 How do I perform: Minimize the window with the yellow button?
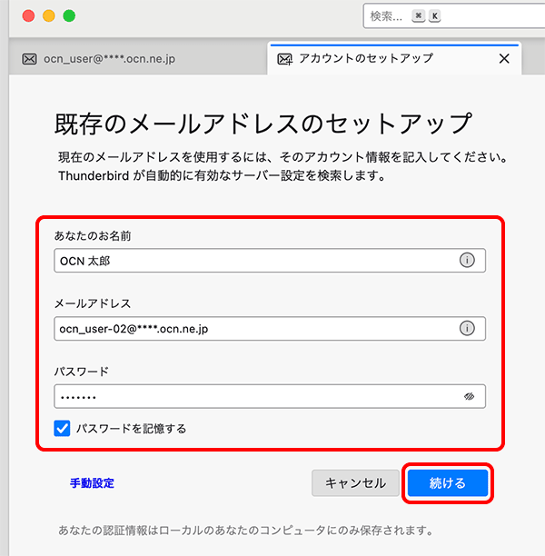coord(48,16)
